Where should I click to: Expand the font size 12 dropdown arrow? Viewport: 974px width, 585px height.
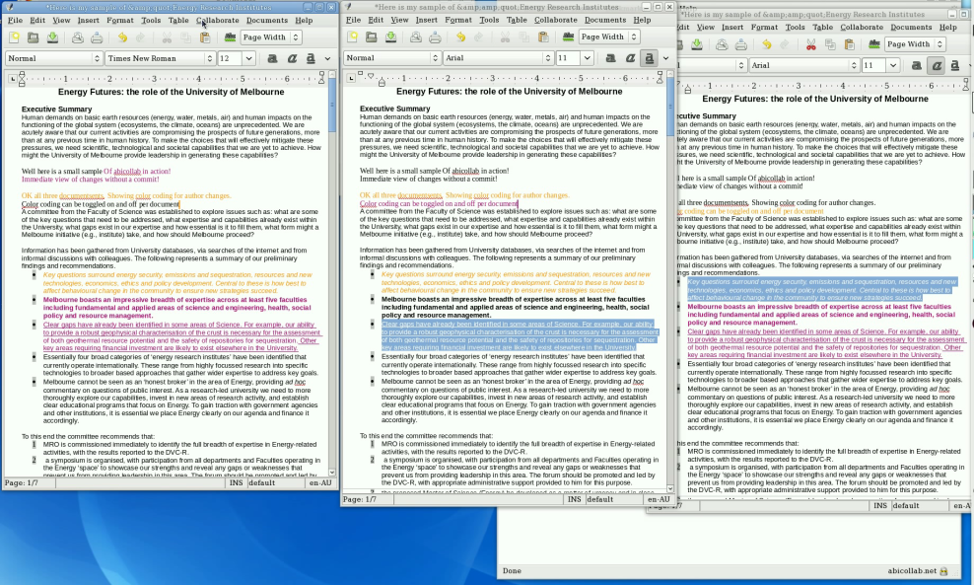point(248,58)
